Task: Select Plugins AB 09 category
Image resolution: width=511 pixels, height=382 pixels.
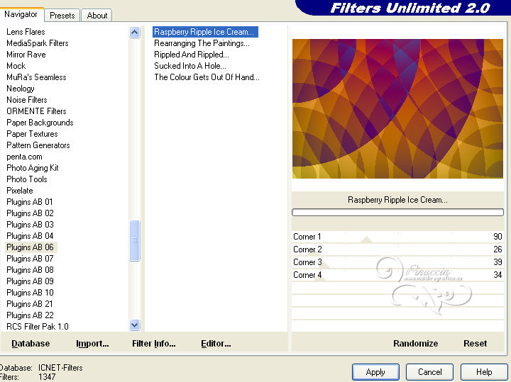Action: [x=30, y=281]
